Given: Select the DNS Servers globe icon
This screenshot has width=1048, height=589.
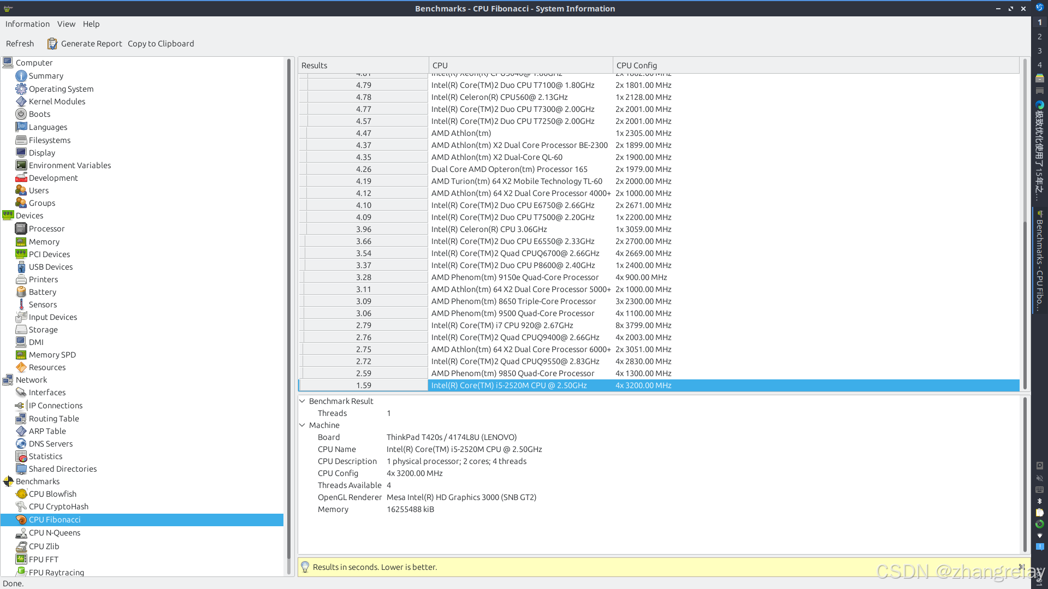Looking at the screenshot, I should [21, 444].
